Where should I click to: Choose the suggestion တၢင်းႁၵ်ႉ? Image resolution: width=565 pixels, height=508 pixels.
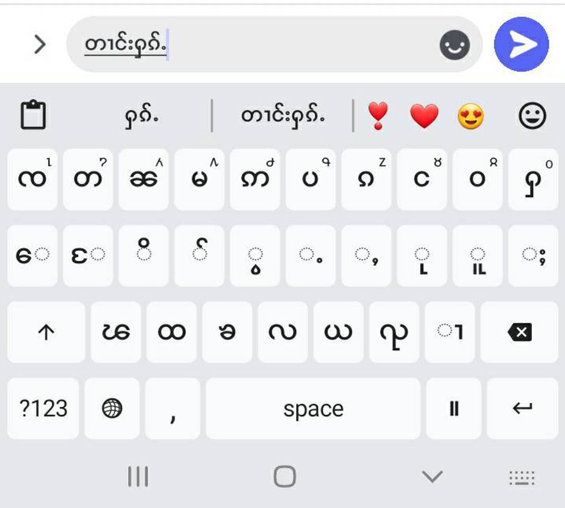pos(283,116)
